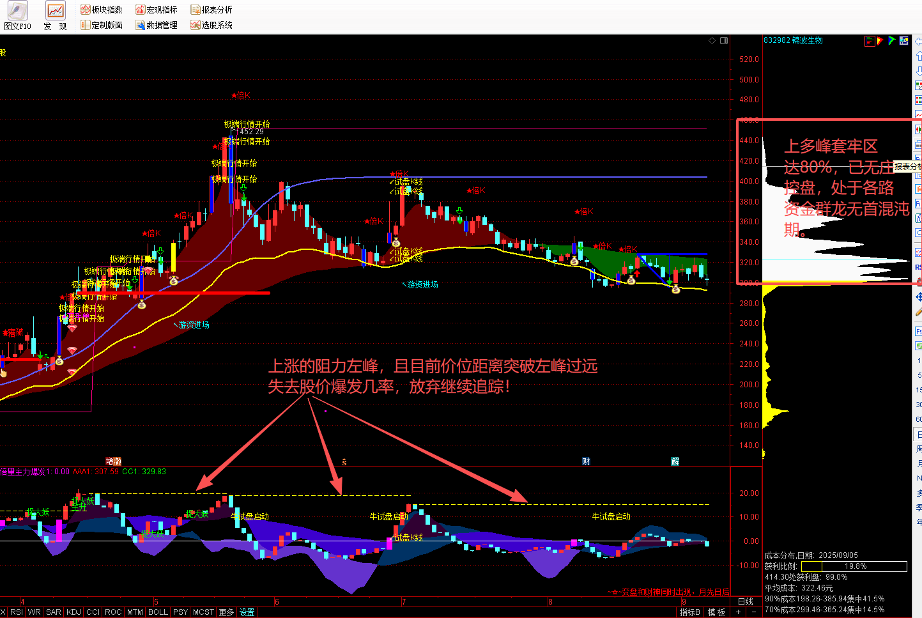Screen dimensions: 922x618
Task: Open 报表分析 report analysis
Action: click(x=211, y=10)
